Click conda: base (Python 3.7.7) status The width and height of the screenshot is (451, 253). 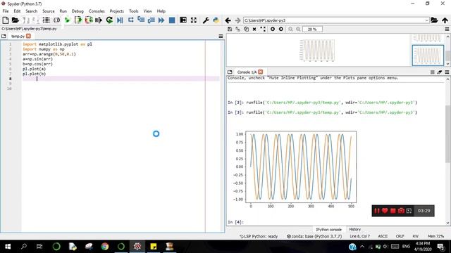pyautogui.click(x=314, y=236)
